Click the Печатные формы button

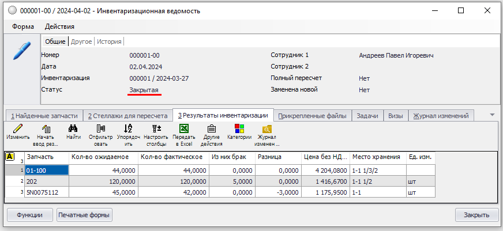tap(85, 215)
